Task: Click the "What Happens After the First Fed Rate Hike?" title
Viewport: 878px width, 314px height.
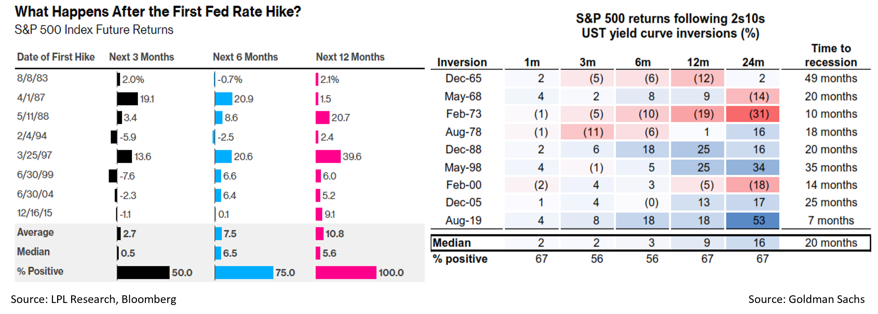Action: 158,12
